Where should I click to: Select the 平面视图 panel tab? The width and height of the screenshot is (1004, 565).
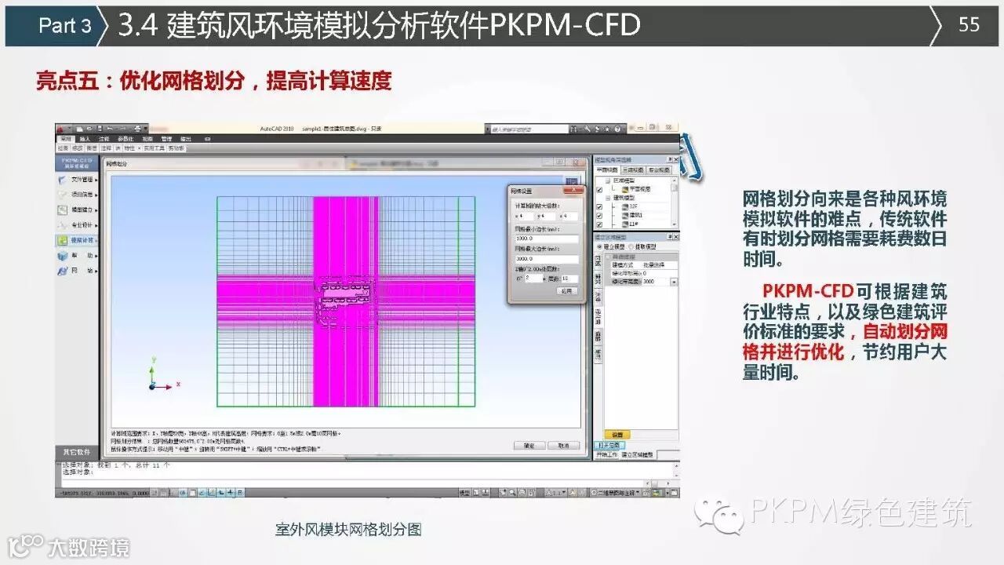[x=607, y=169]
